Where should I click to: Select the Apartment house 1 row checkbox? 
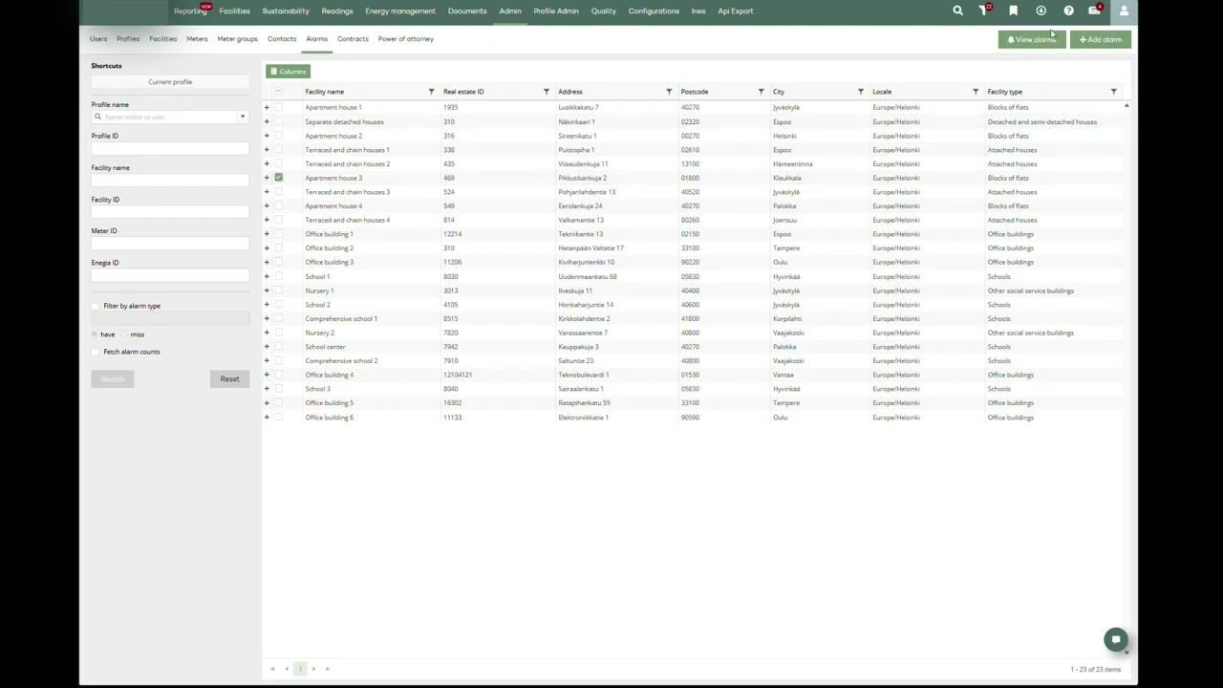(279, 107)
